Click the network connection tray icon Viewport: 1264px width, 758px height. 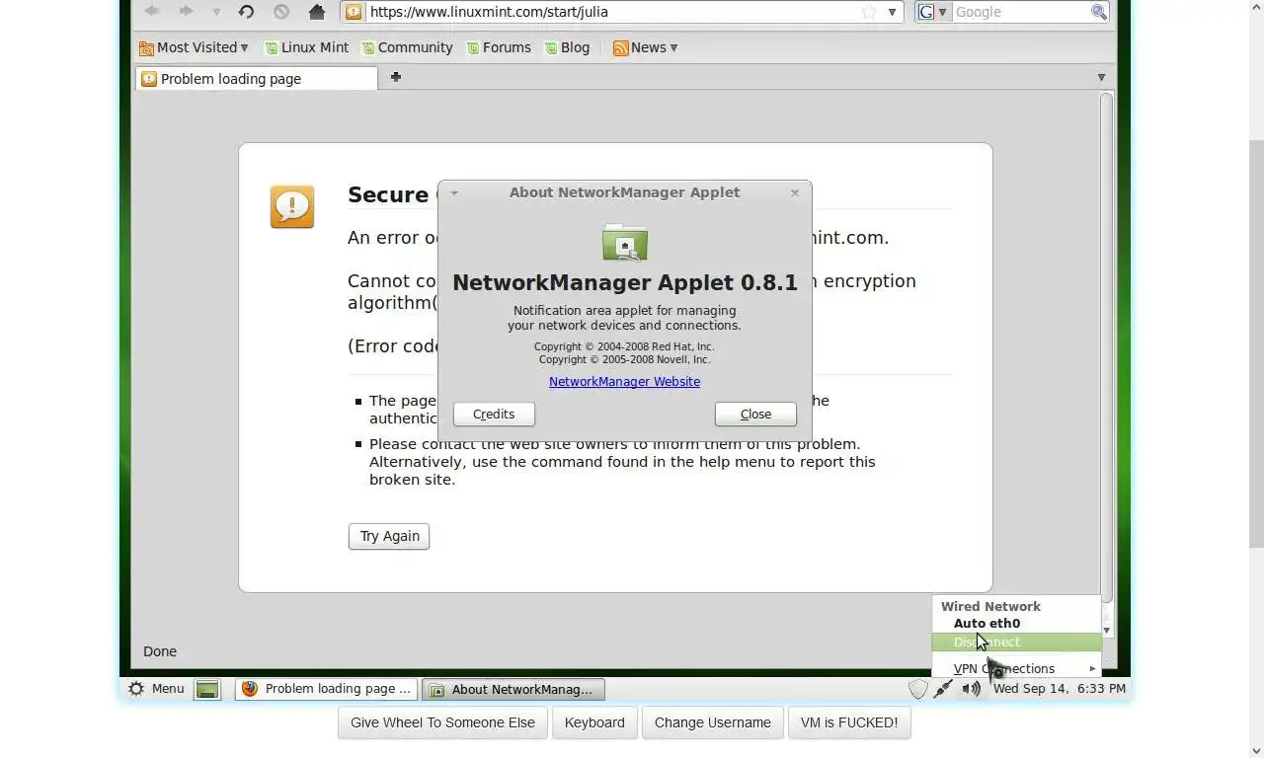[944, 689]
